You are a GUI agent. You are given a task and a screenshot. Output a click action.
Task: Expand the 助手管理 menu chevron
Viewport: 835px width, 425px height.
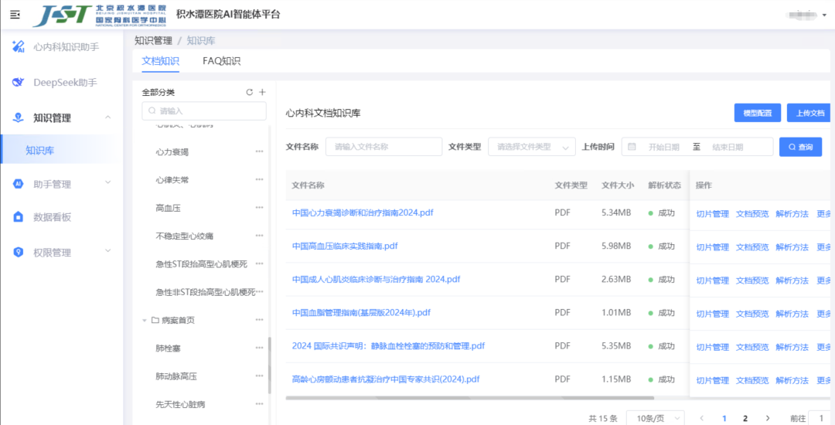coord(108,182)
